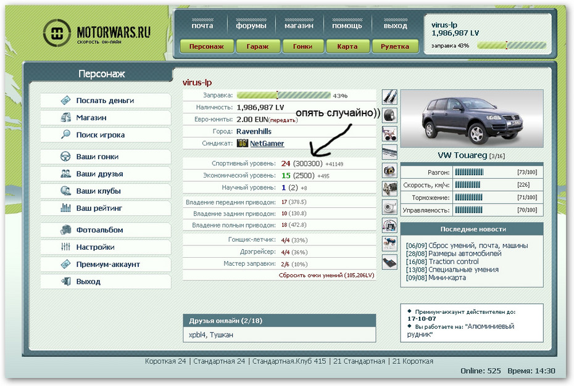Switch to the Гонки tab
This screenshot has height=386, width=574.
click(x=303, y=46)
